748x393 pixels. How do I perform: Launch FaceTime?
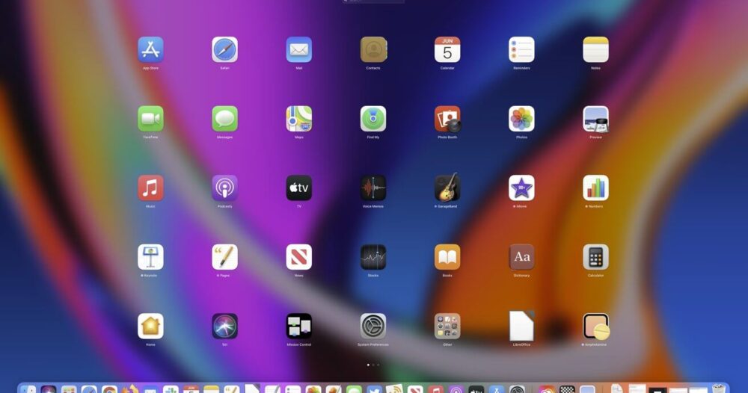[150, 119]
